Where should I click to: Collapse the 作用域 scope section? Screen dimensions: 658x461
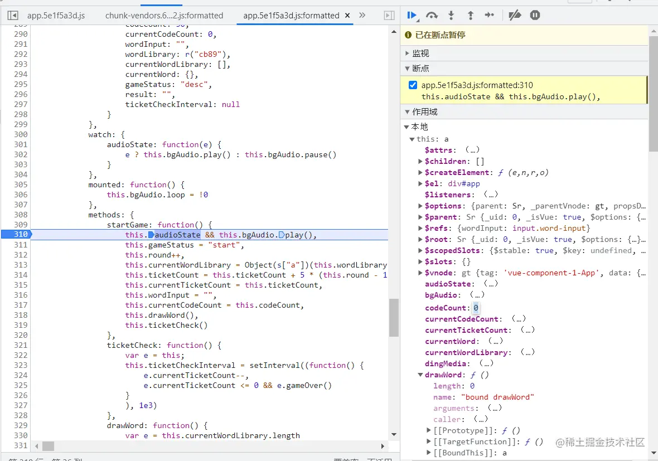tap(408, 112)
